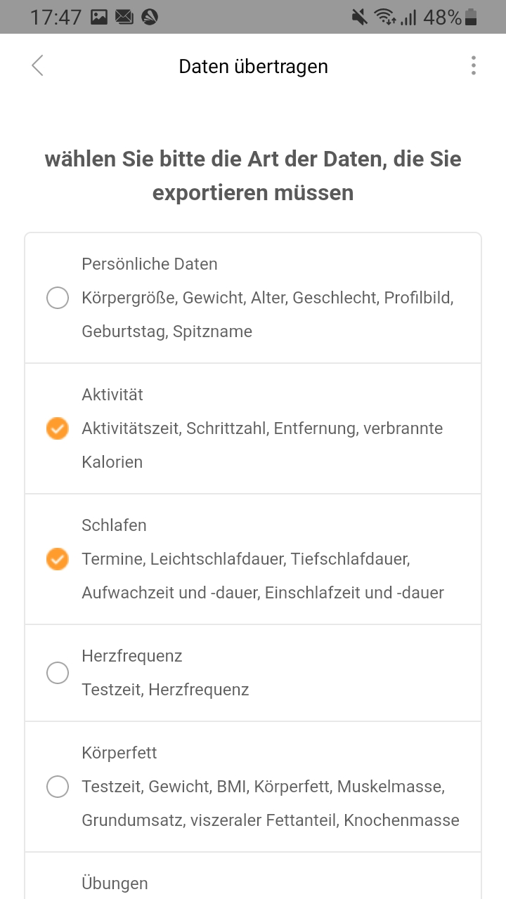Screen dimensions: 506x899
Task: Select the Persönliche Daten checkbox
Action: click(x=58, y=298)
